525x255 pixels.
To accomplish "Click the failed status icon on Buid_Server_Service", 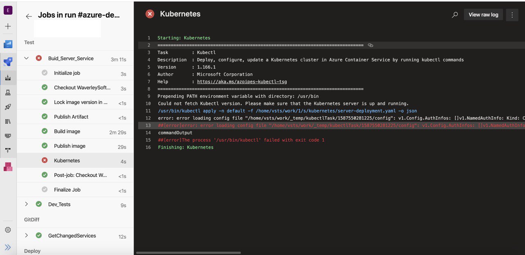I will (39, 59).
